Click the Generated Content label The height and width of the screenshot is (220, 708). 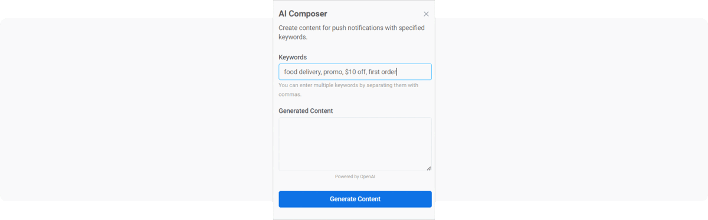tap(306, 111)
